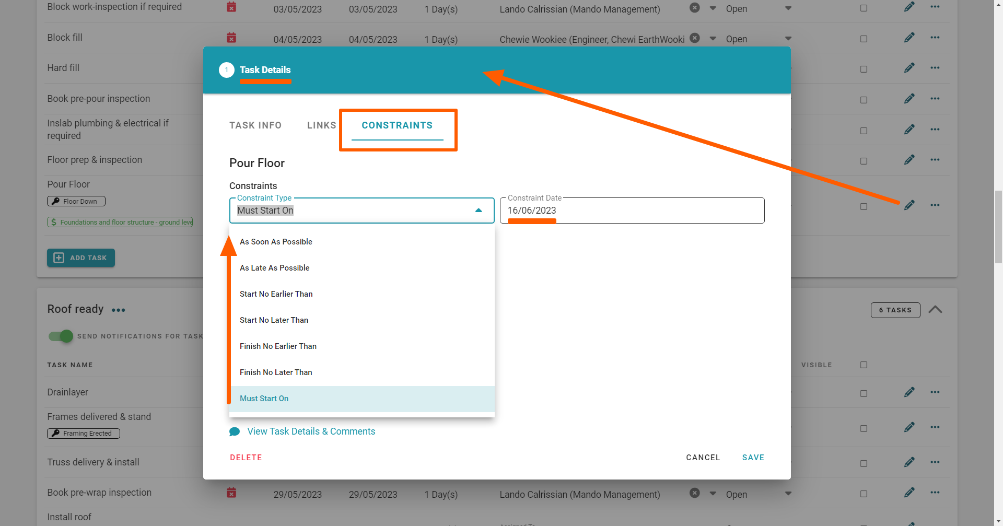The image size is (1003, 526).
Task: Clear Lando Calrissian on Book pre-wrap inspection
Action: pos(695,493)
